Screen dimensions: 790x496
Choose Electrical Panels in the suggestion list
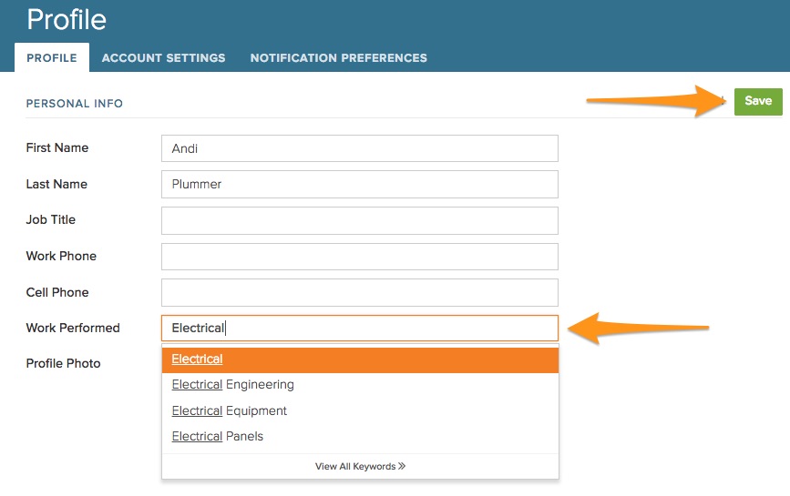(217, 437)
